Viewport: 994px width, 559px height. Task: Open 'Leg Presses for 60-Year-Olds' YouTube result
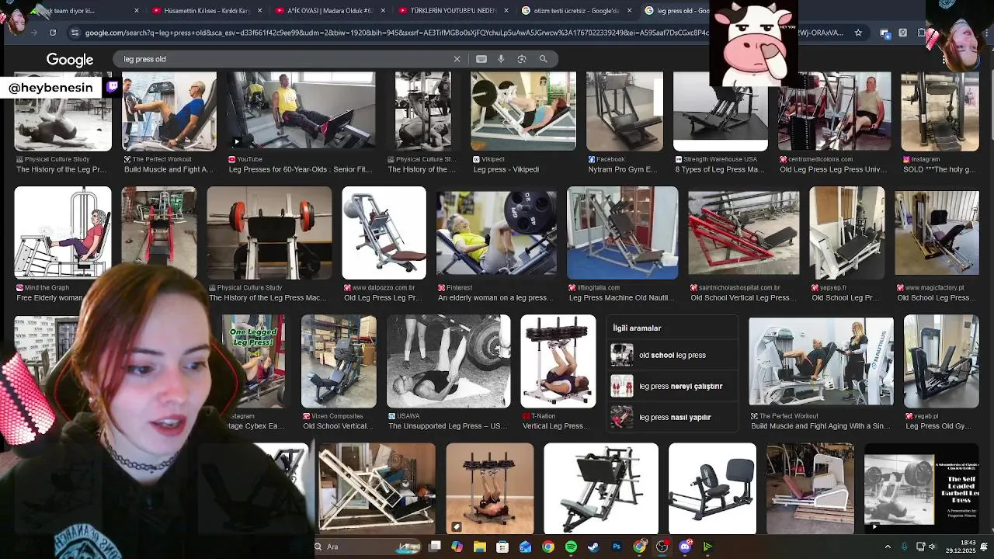[301, 111]
